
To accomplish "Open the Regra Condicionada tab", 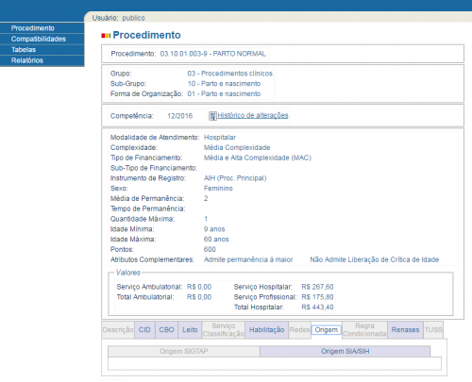I will click(364, 330).
